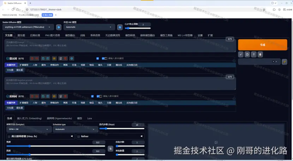Click the rightmost page icon below the 生成 button
This screenshot has width=293, height=161.
point(260,55)
